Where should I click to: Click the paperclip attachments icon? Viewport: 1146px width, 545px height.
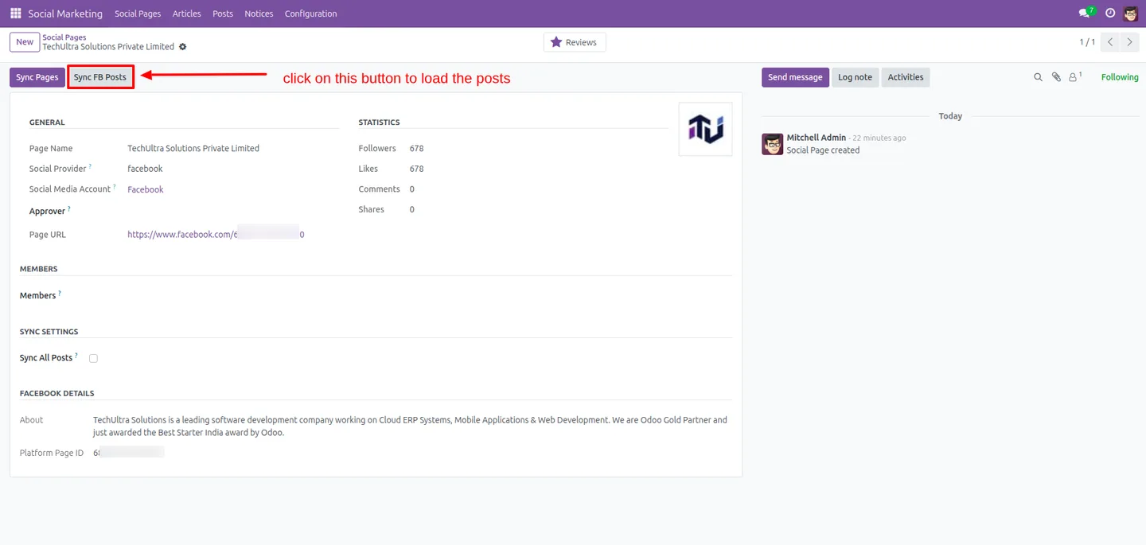1056,77
